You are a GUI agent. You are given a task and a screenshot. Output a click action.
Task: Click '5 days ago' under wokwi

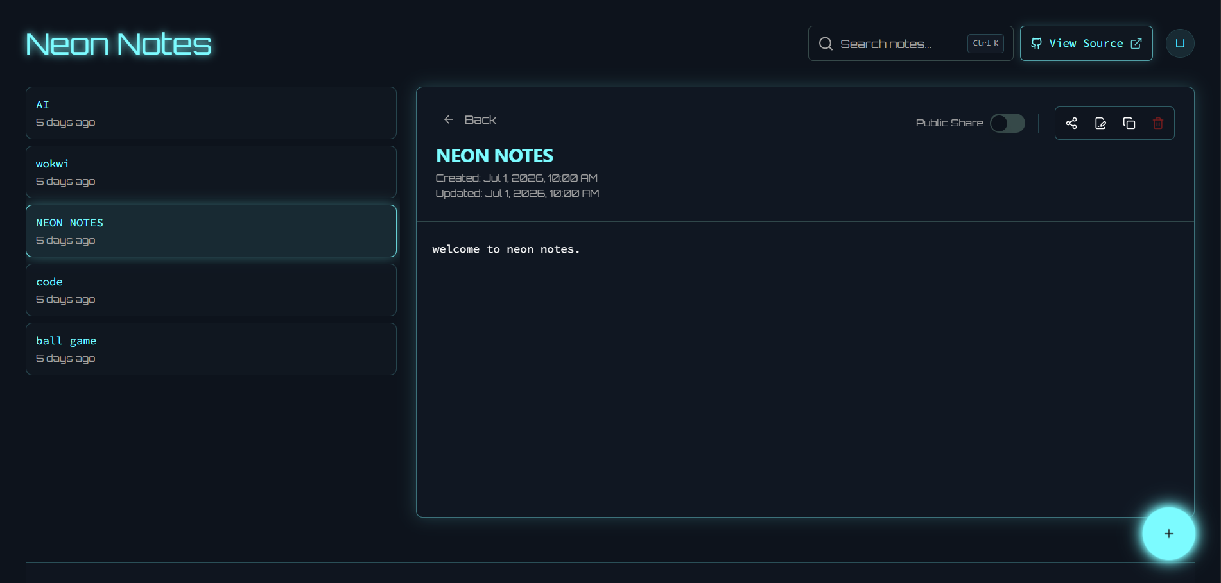tap(65, 182)
